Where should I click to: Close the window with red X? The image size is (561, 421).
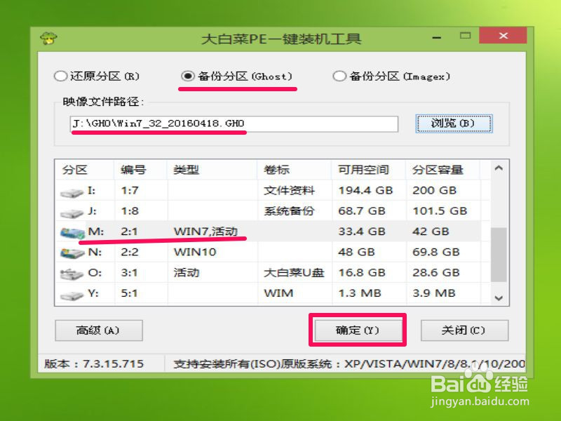[503, 36]
